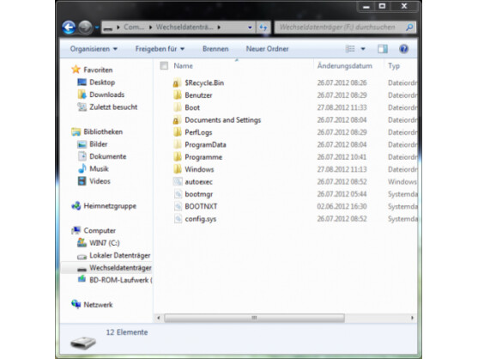Click the scrollbar right arrow
The height and width of the screenshot is (359, 478).
pos(412,318)
